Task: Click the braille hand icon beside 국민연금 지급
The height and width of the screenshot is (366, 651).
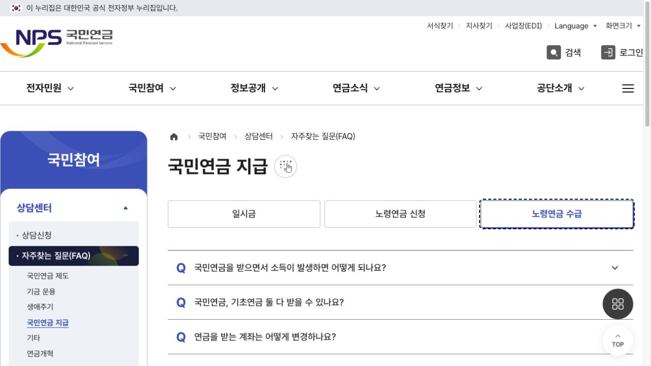Action: 286,167
